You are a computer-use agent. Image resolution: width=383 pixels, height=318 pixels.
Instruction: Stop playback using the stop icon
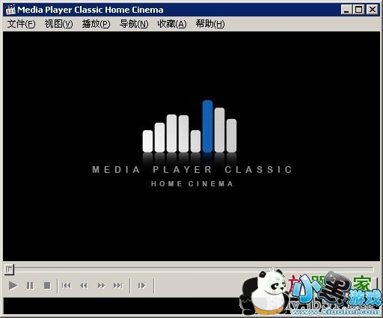pos(47,285)
